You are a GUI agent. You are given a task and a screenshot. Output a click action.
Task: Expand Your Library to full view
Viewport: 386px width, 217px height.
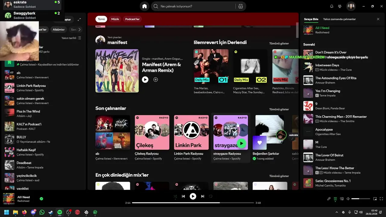tap(79, 20)
